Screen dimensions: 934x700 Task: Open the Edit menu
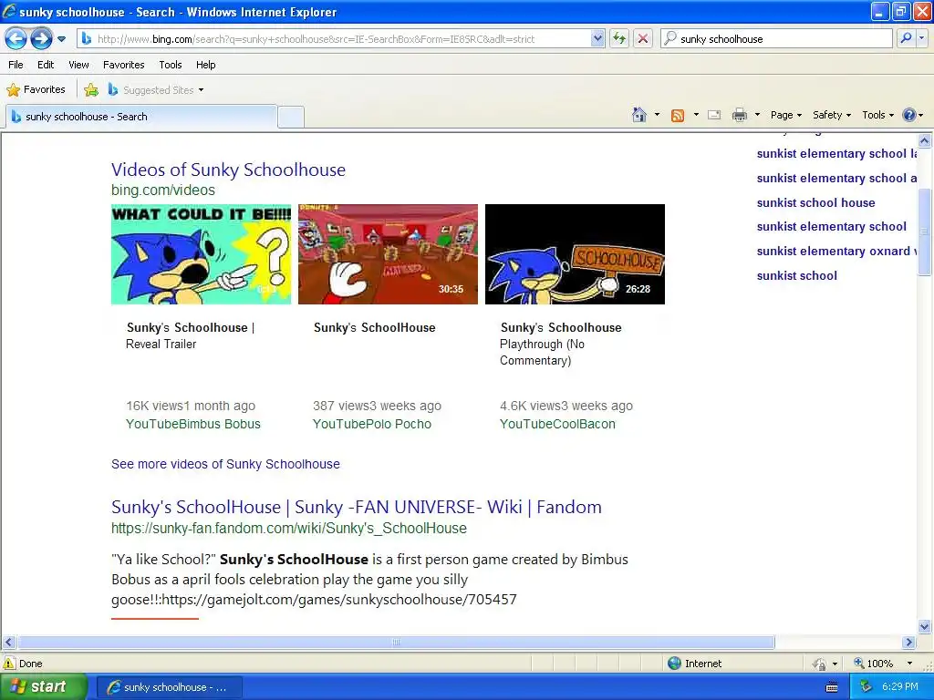46,65
